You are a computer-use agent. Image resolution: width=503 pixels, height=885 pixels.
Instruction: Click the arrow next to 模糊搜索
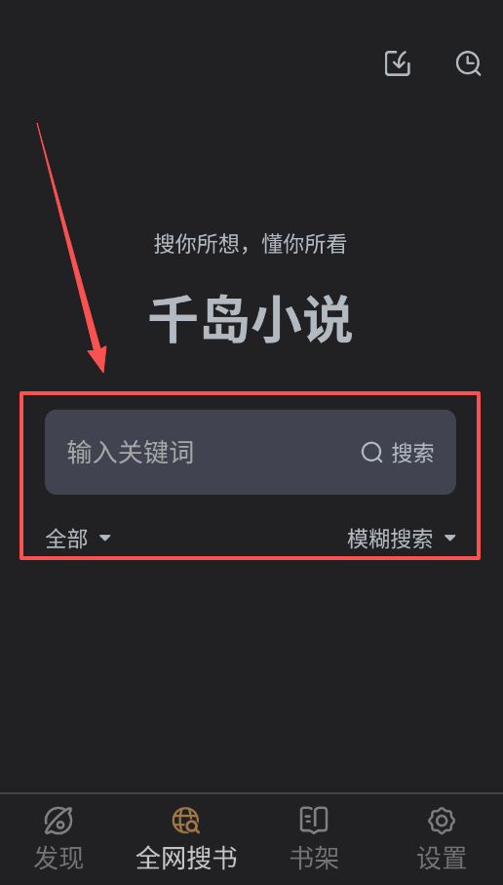(x=450, y=539)
